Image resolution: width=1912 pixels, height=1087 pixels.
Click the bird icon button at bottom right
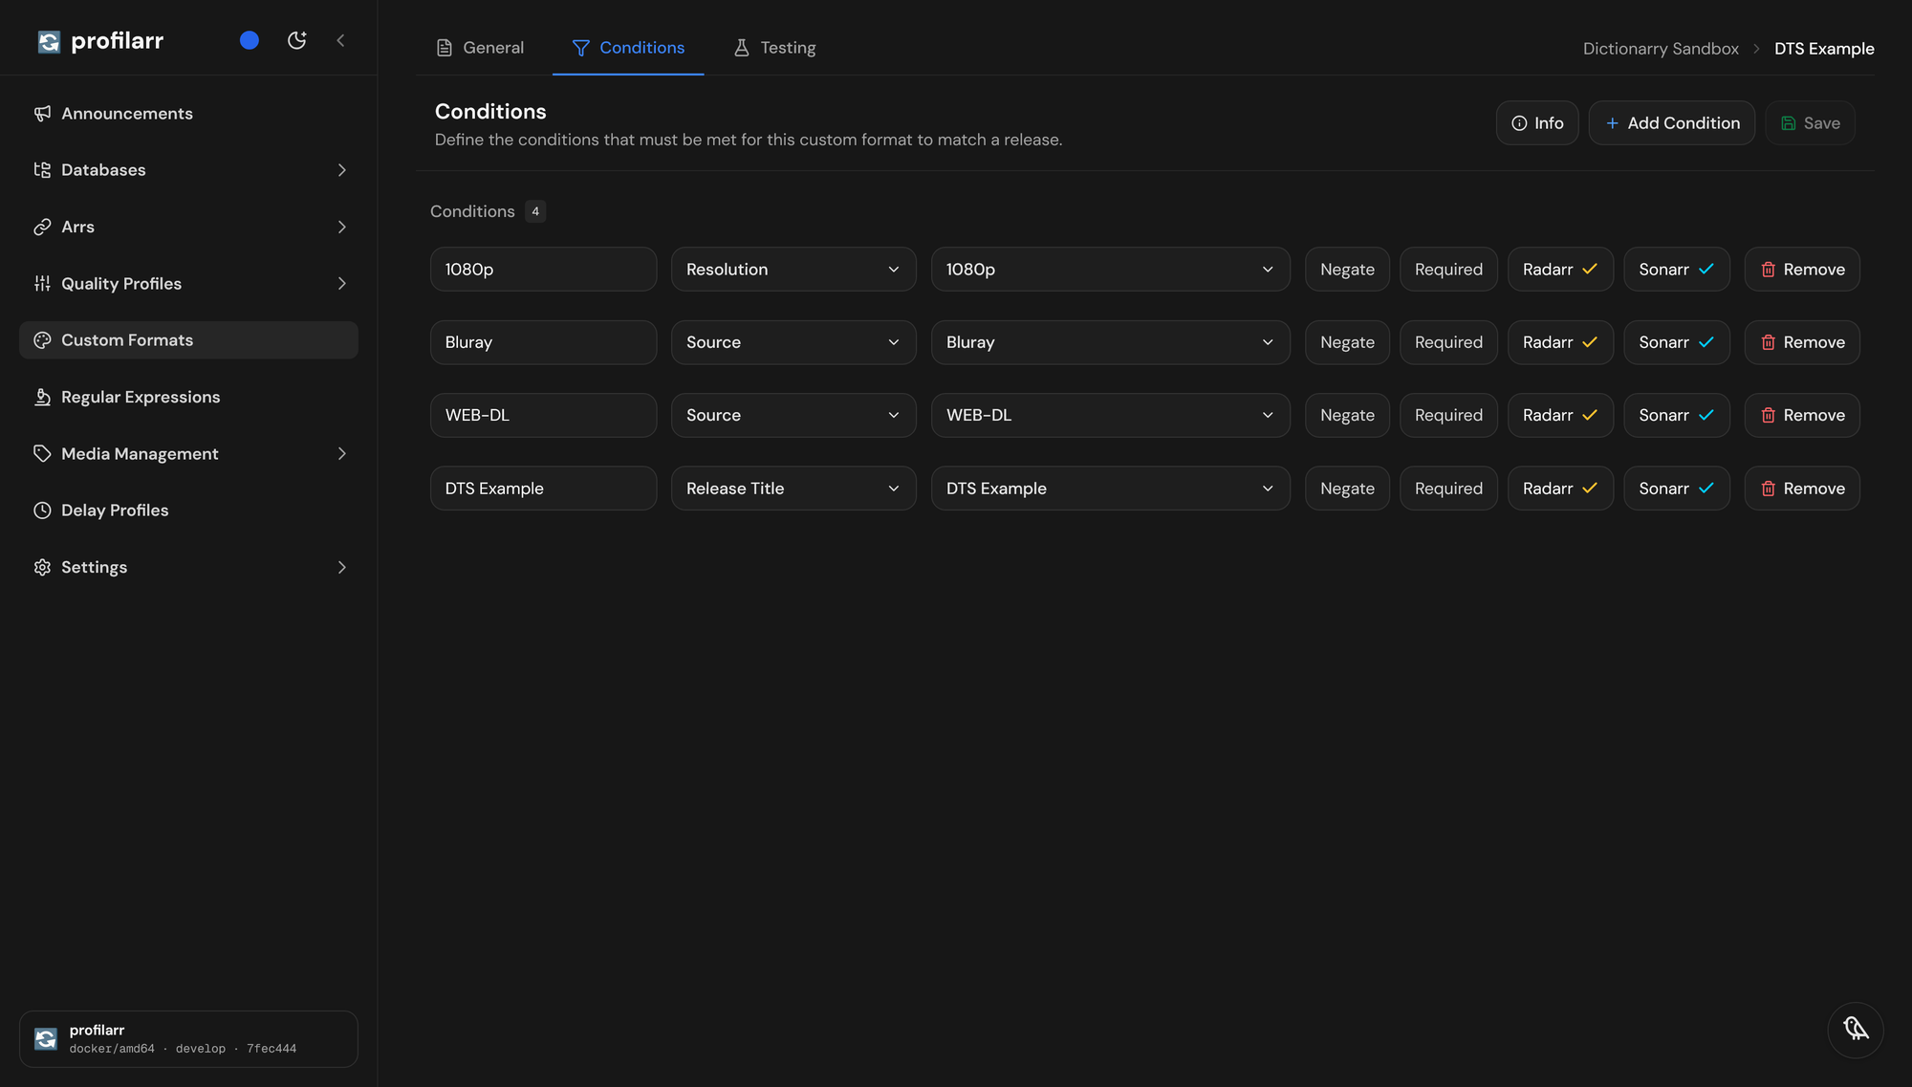1856,1030
